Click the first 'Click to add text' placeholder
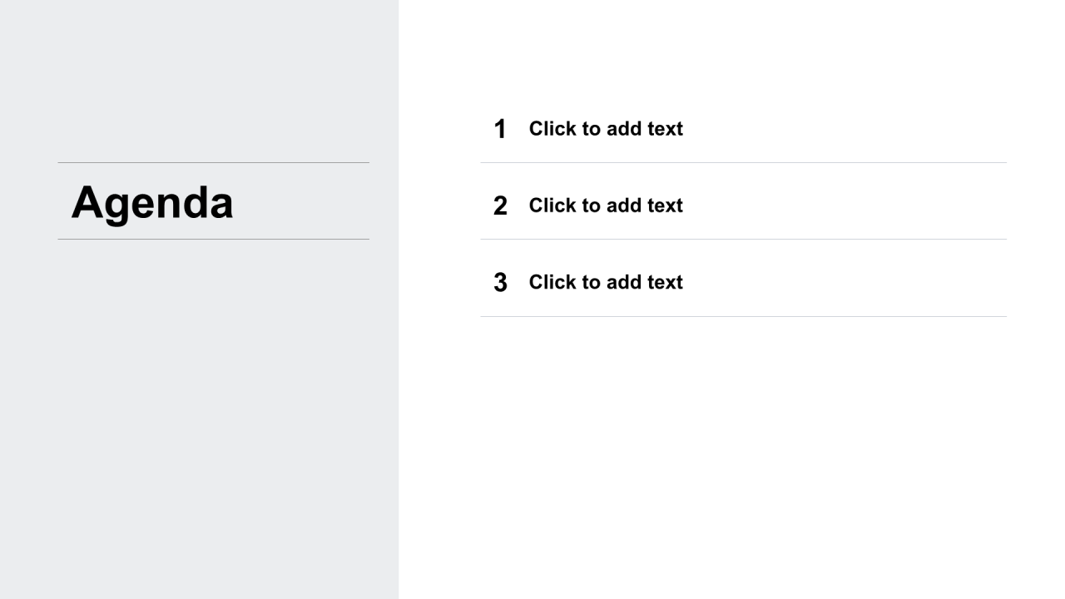Screen dimensions: 1065x599 click(606, 129)
